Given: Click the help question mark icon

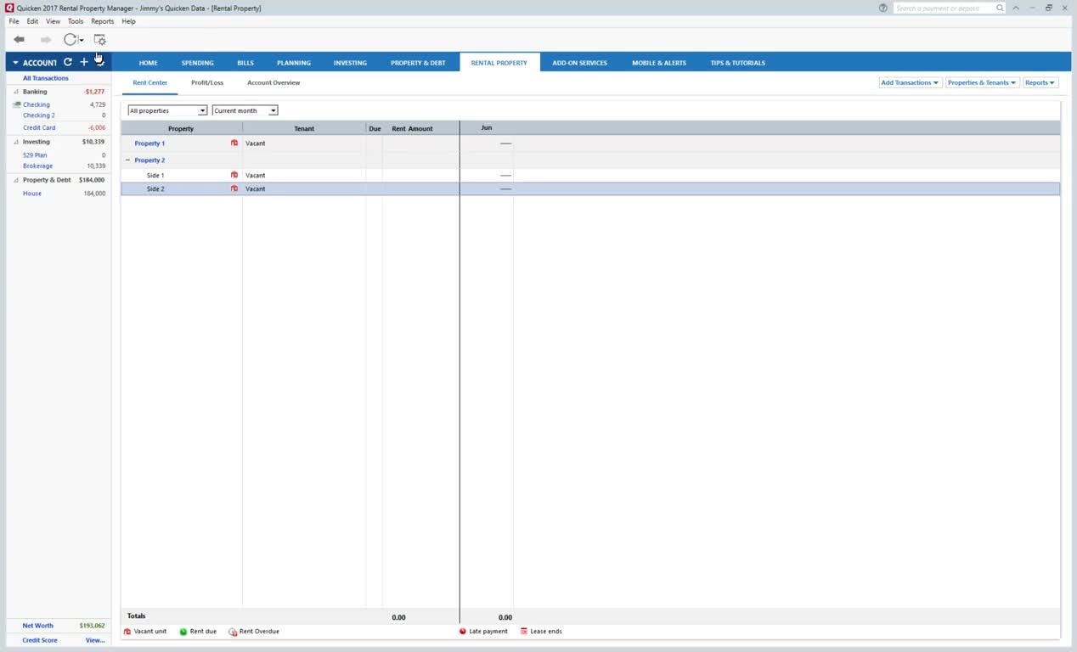Looking at the screenshot, I should (x=883, y=8).
